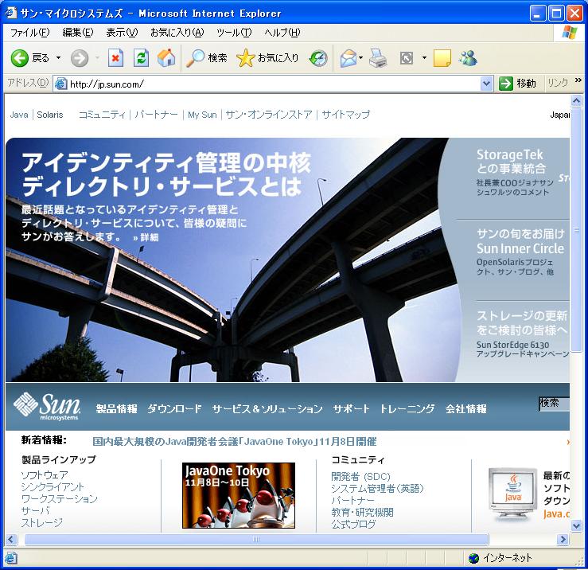Open サポート in Sun nav bar
This screenshot has height=570, width=588.
pos(351,408)
